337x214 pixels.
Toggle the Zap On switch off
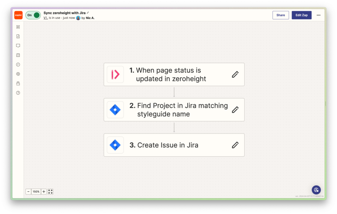33,15
